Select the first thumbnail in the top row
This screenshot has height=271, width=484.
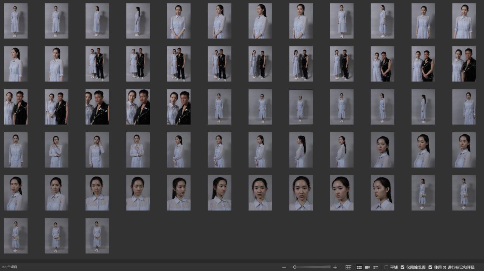pyautogui.click(x=16, y=21)
